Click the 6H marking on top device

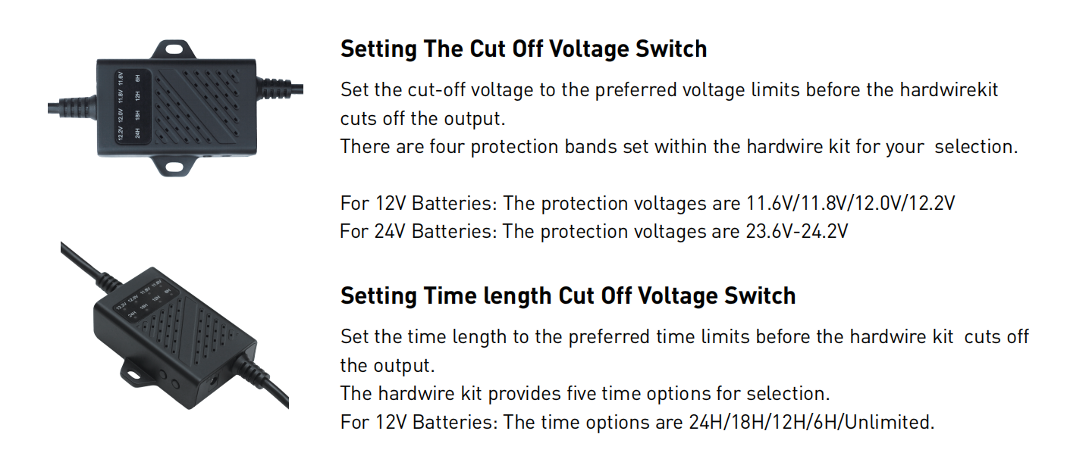click(137, 78)
